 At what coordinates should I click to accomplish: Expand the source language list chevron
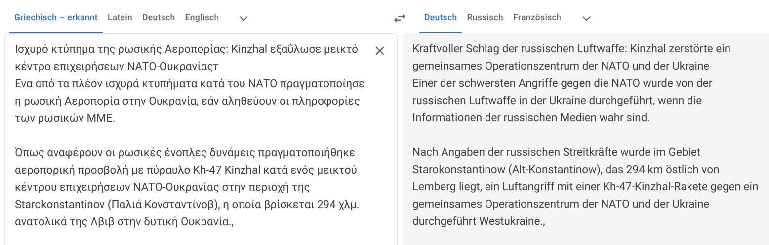click(x=243, y=18)
